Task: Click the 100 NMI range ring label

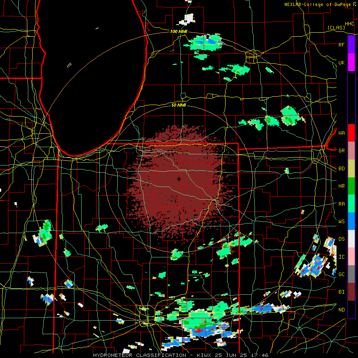Action: tap(179, 31)
